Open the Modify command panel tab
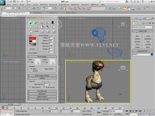155x116 pixels. (137, 19)
